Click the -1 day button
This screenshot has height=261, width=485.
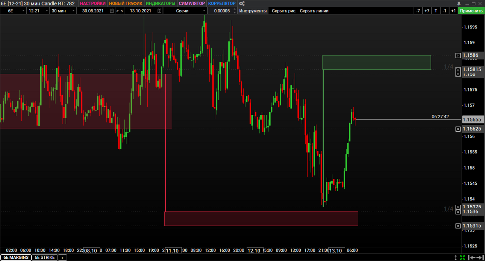(444, 11)
